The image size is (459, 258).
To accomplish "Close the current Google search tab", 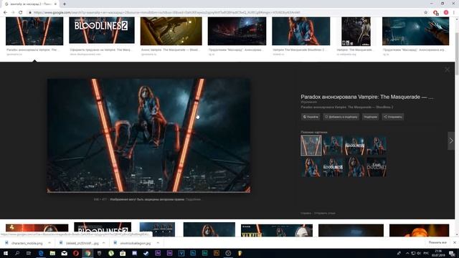I will 55,4.
